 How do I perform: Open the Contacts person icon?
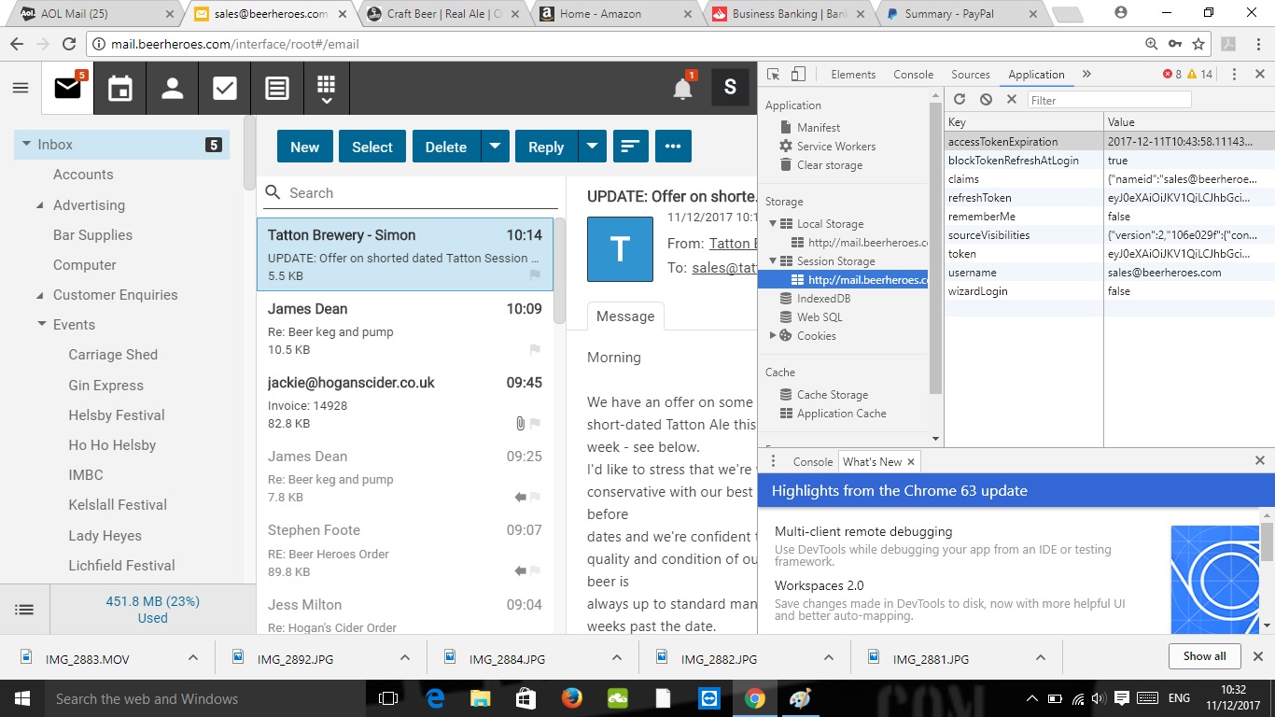click(x=172, y=89)
